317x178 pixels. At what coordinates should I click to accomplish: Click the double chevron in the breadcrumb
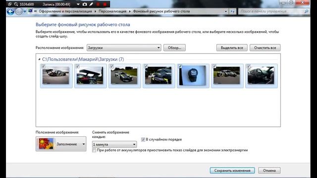[x=35, y=11]
